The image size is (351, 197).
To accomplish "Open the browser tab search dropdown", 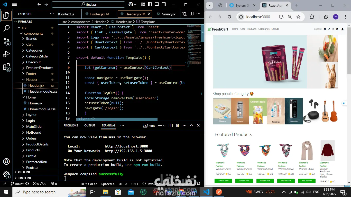I will 210,5.
